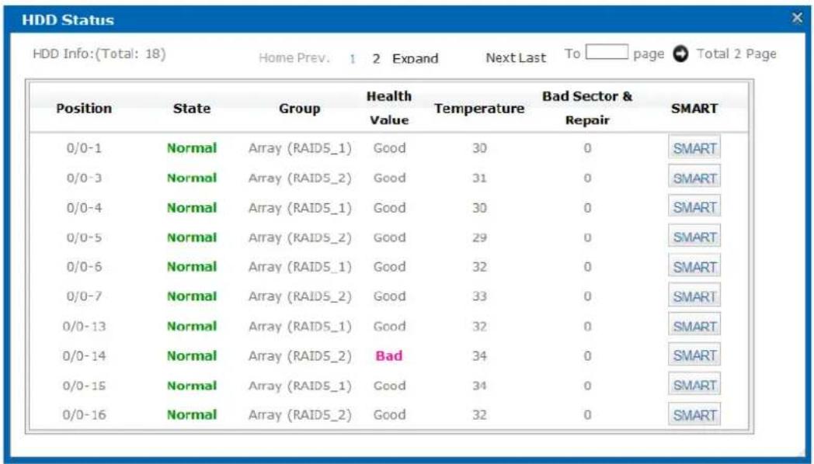Viewport: 814px width, 464px height.
Task: Click position cell 0/0-1
Action: tap(84, 148)
